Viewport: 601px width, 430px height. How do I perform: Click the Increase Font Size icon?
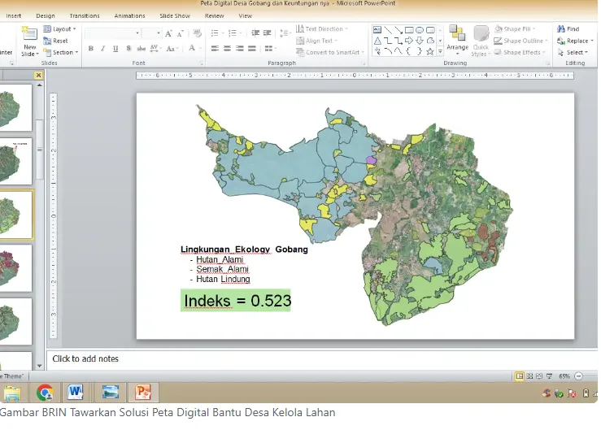tap(168, 33)
